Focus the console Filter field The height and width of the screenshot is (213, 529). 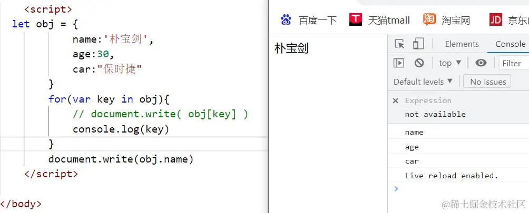point(514,63)
